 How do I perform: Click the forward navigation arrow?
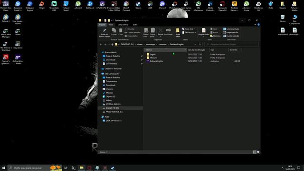click(x=105, y=44)
